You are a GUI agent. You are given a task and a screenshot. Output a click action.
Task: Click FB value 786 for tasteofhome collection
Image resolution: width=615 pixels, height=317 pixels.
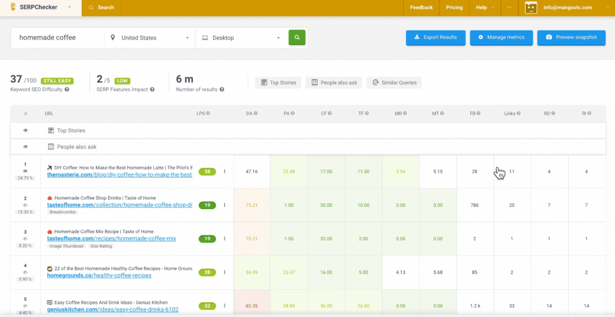tap(474, 205)
